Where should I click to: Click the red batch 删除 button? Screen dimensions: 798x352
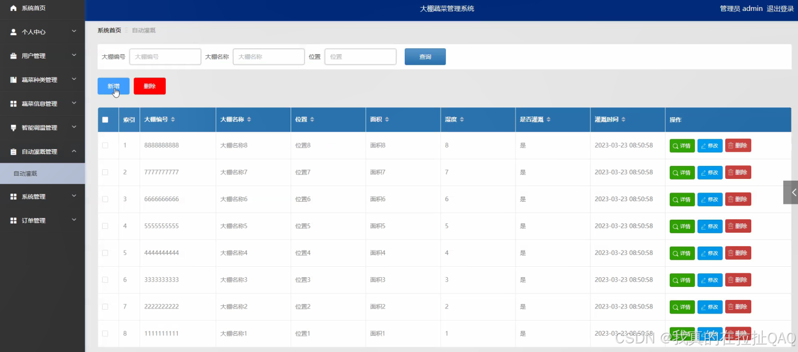click(149, 86)
